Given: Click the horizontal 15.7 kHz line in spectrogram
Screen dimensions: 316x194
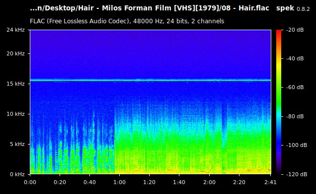Looking at the screenshot, I should coord(151,80).
